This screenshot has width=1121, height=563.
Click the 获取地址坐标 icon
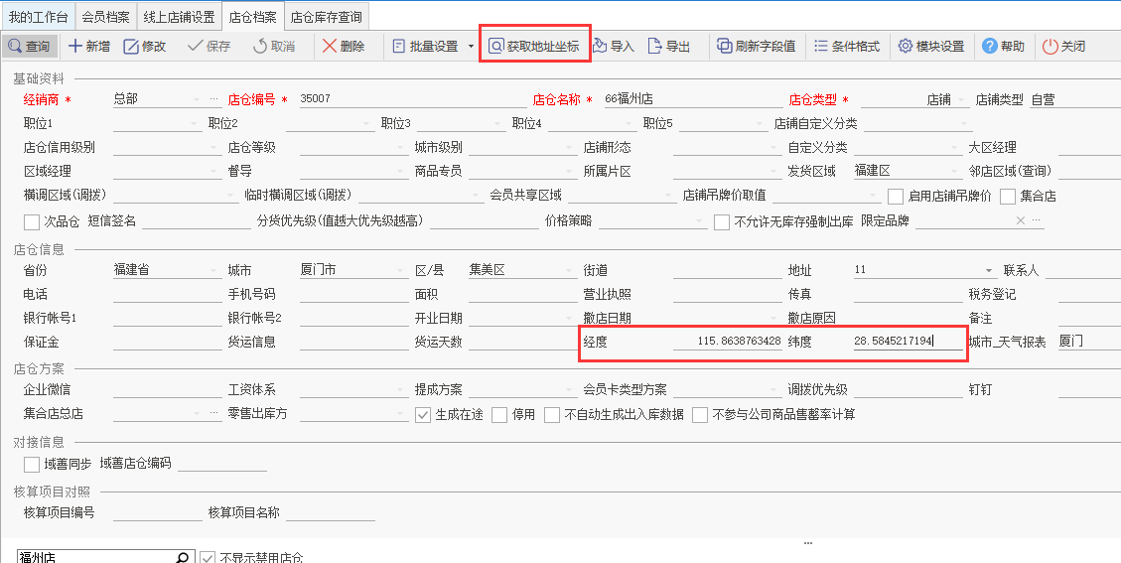496,47
